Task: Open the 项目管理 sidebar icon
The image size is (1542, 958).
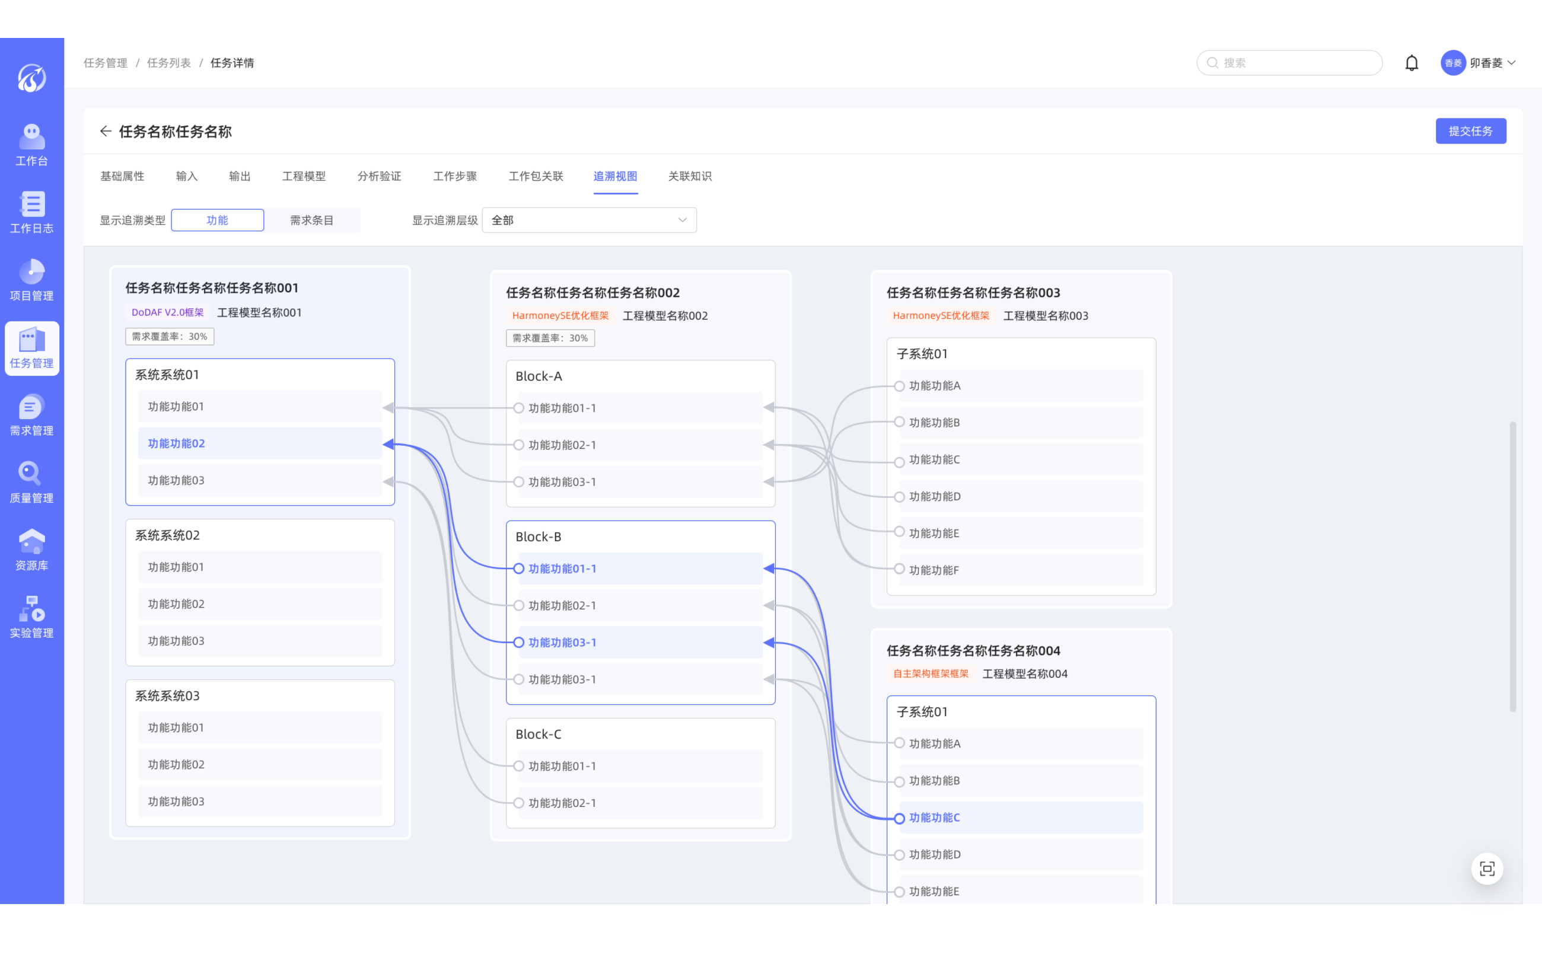Action: [x=31, y=280]
